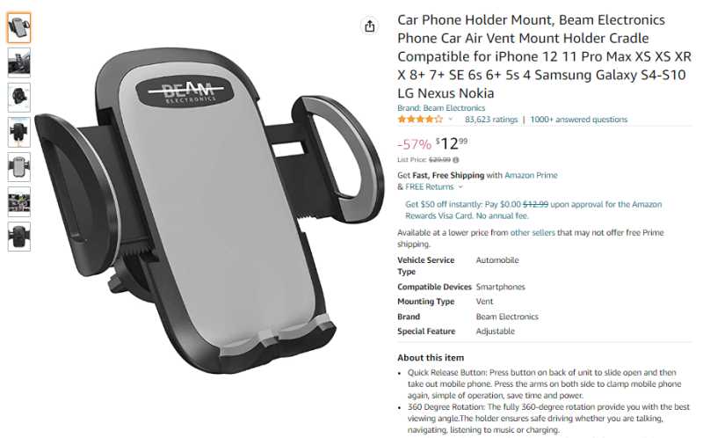
Task: Click the main product image
Action: tap(209, 211)
